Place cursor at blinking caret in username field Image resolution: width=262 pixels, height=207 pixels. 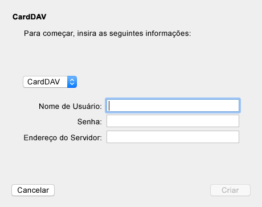(x=109, y=105)
